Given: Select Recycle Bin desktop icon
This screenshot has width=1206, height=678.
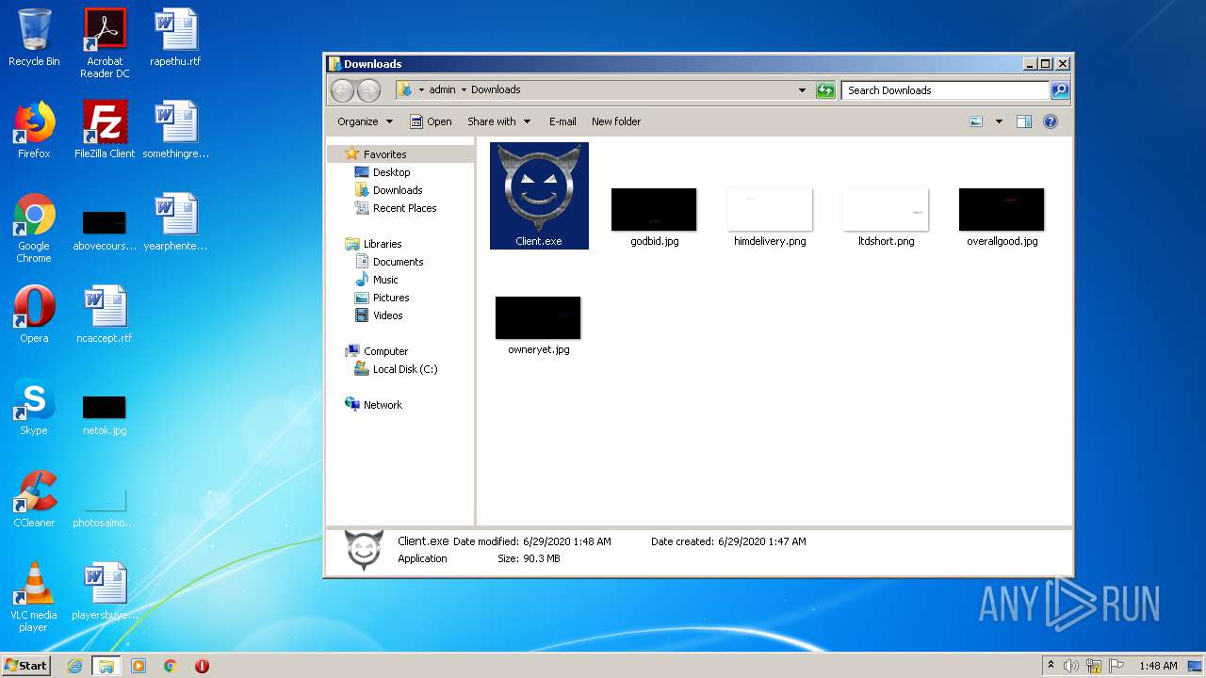Looking at the screenshot, I should click(34, 38).
